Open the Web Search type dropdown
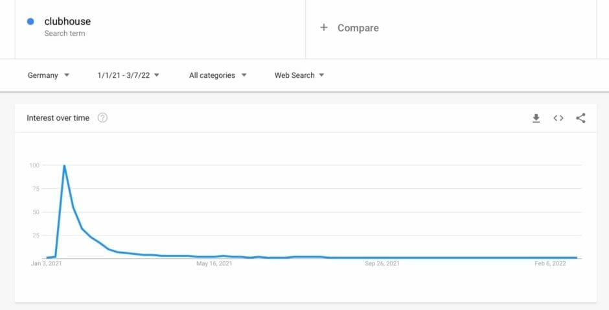This screenshot has width=609, height=310. 299,75
